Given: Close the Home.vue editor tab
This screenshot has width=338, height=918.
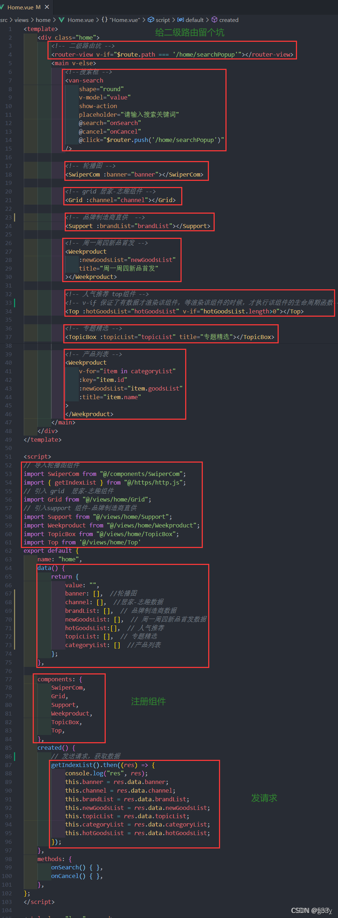Looking at the screenshot, I should (x=47, y=7).
